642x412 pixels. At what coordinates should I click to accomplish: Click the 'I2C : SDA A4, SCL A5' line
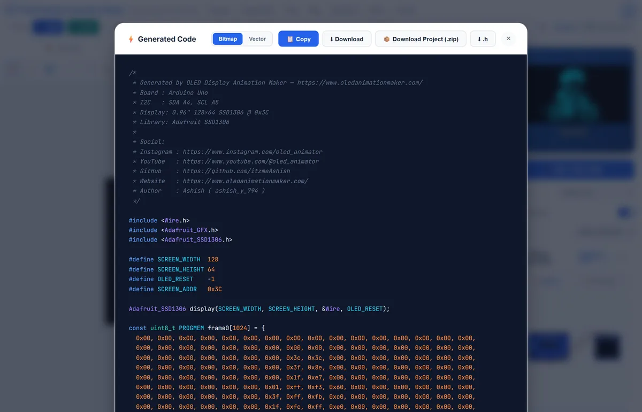point(175,102)
